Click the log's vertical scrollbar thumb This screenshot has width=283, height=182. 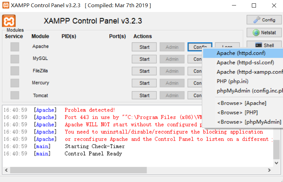pyautogui.click(x=276, y=149)
